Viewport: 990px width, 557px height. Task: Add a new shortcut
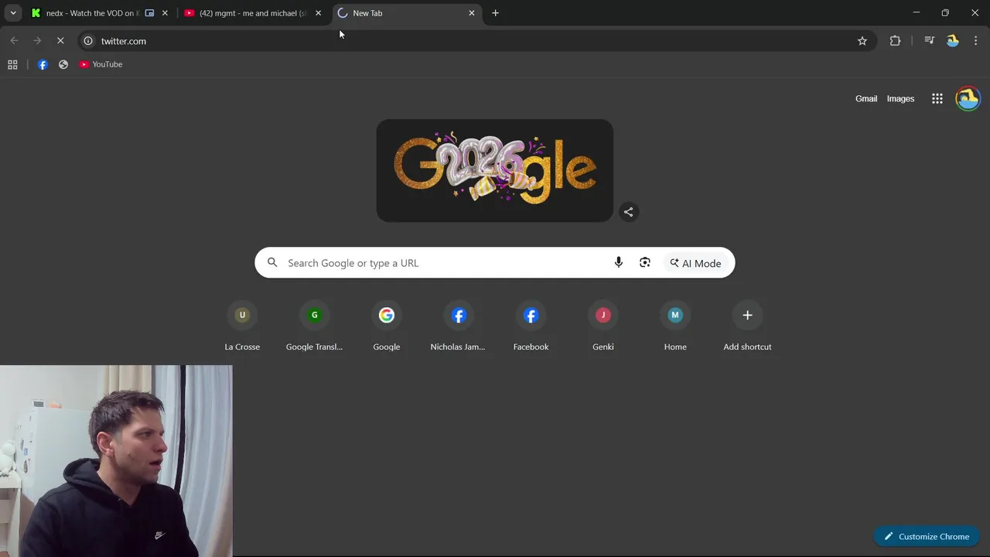tap(747, 326)
